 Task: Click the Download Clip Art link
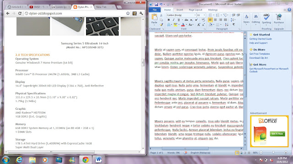tap(258, 58)
